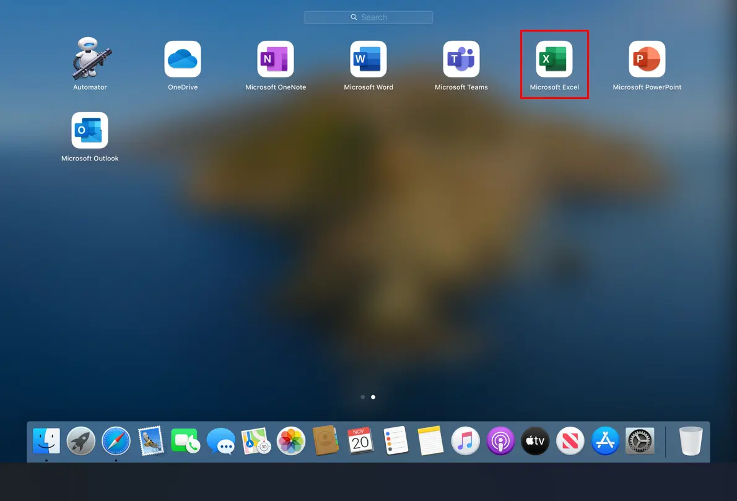This screenshot has width=737, height=501.
Task: Click the Trash in the Dock
Action: (x=691, y=441)
